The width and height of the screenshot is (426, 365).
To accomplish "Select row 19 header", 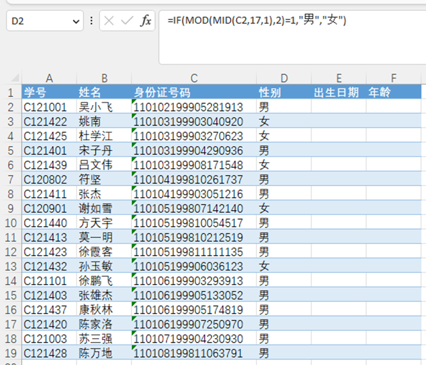I will (x=11, y=353).
